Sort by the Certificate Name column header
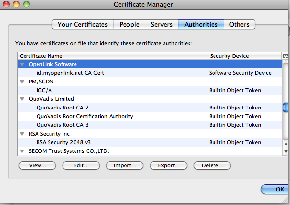The height and width of the screenshot is (205, 290). (x=113, y=56)
